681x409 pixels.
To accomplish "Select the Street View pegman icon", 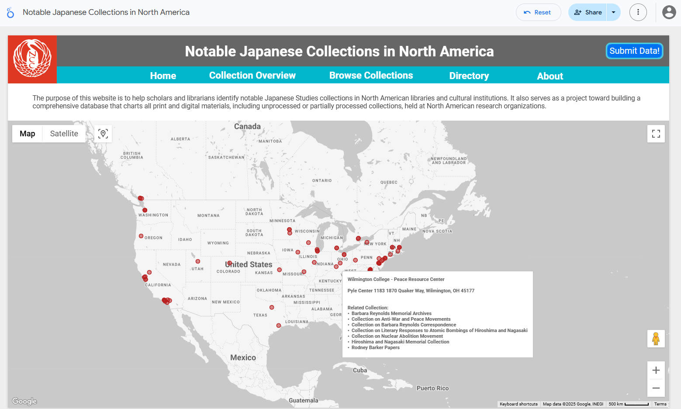I will (x=656, y=339).
